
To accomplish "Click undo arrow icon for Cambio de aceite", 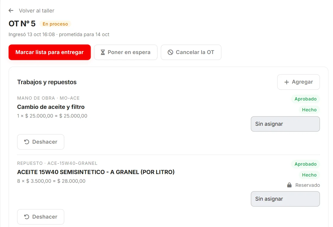I will point(27,142).
